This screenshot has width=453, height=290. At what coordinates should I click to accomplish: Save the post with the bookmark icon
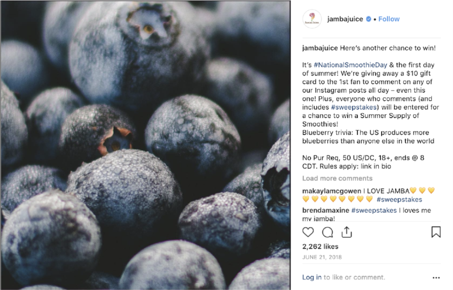436,232
